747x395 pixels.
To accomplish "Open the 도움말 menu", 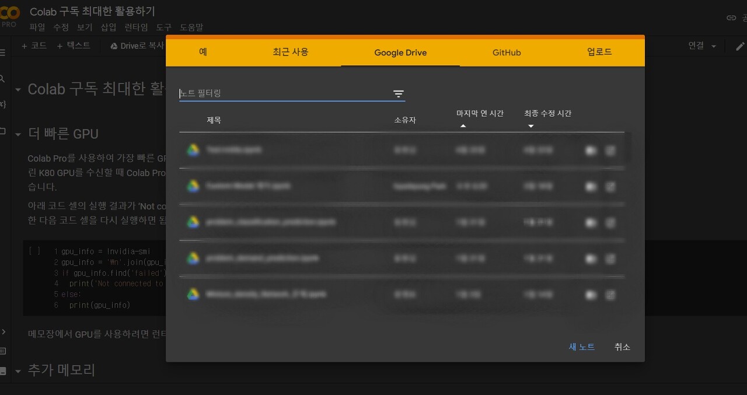I will pos(191,27).
